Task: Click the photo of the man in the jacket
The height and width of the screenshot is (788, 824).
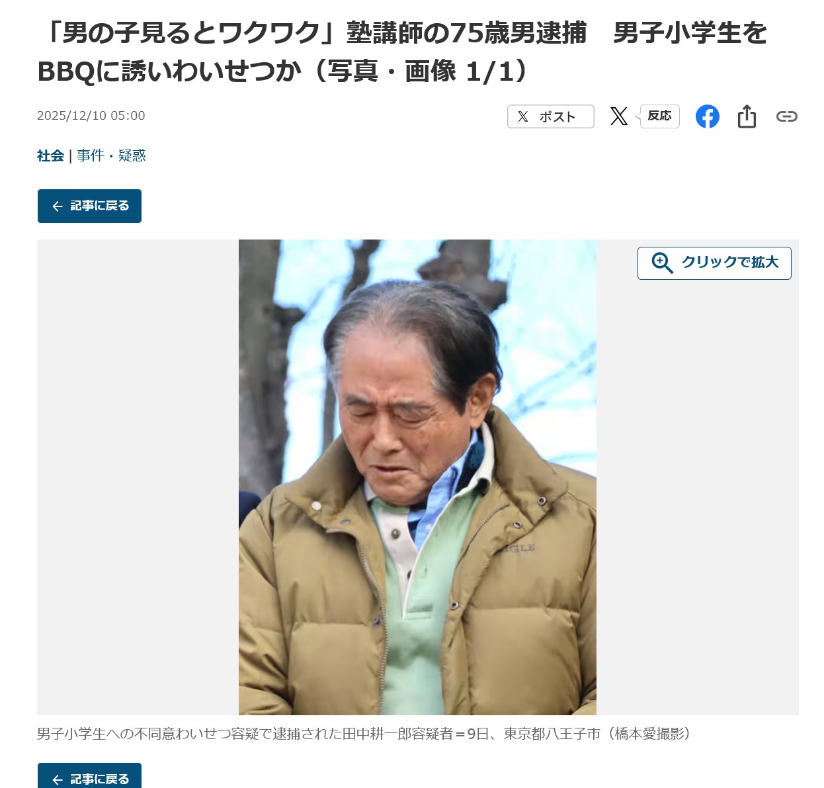Action: click(x=417, y=477)
